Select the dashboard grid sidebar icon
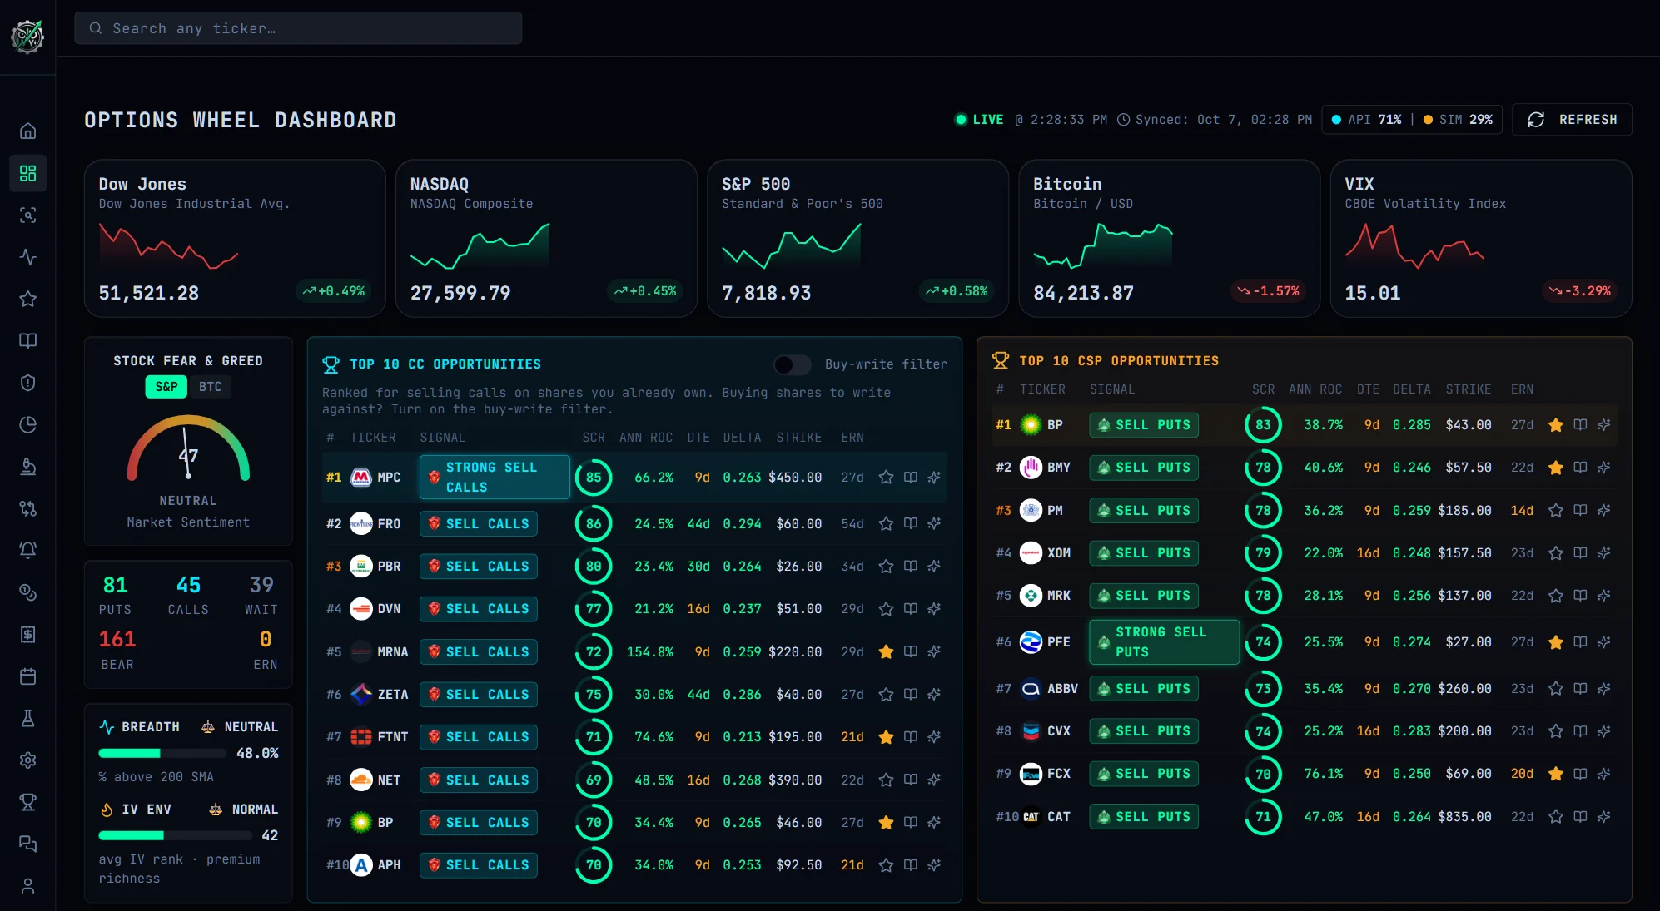 tap(27, 173)
